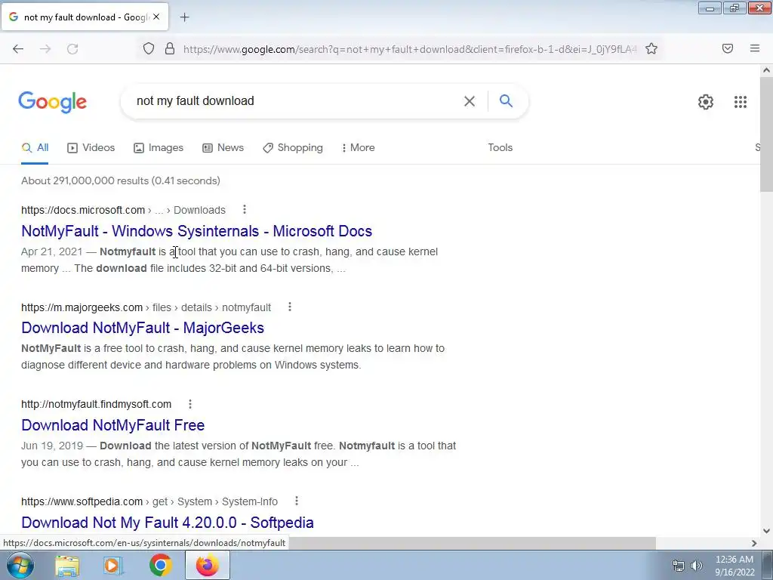
Task: Close the 'not my fault download' tab
Action: 156,17
